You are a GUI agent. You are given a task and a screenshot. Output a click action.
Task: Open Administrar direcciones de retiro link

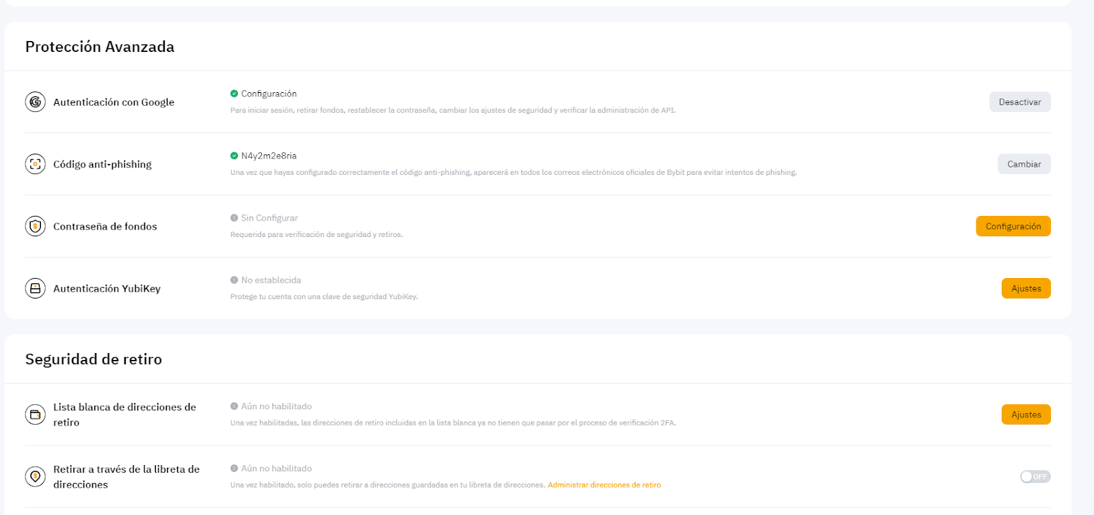(x=604, y=485)
